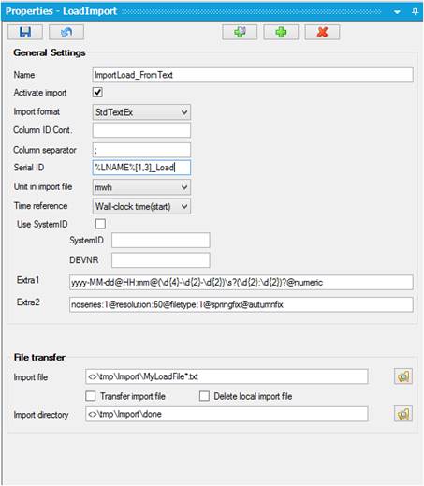Browse for Import directory with folder icon
Viewport: 424px width, 486px height.
403,414
